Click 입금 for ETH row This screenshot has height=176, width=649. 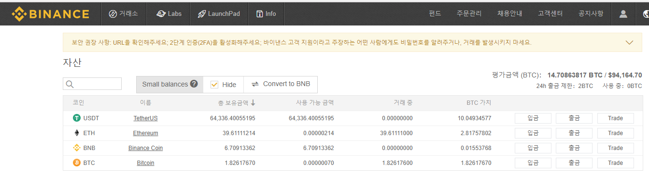[x=533, y=133]
